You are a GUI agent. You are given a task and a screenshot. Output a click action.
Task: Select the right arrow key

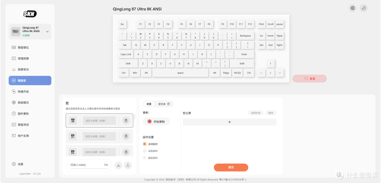280,73
